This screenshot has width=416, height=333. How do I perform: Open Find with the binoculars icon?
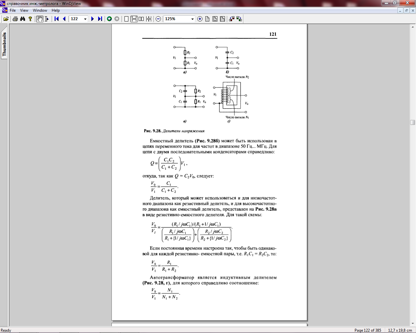point(22,19)
